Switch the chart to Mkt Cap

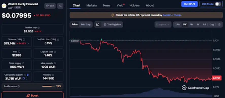[86, 24]
